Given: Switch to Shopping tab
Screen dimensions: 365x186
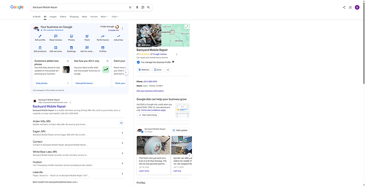Looking at the screenshot, I should coord(74,17).
